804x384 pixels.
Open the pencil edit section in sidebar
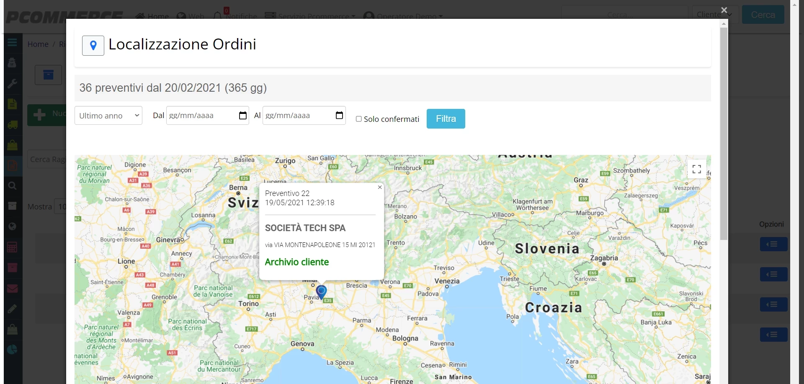click(x=12, y=309)
